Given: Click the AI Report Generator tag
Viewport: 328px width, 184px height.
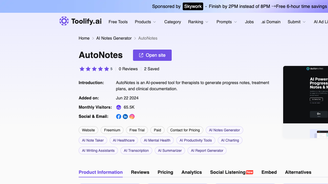Looking at the screenshot, I should [x=207, y=151].
